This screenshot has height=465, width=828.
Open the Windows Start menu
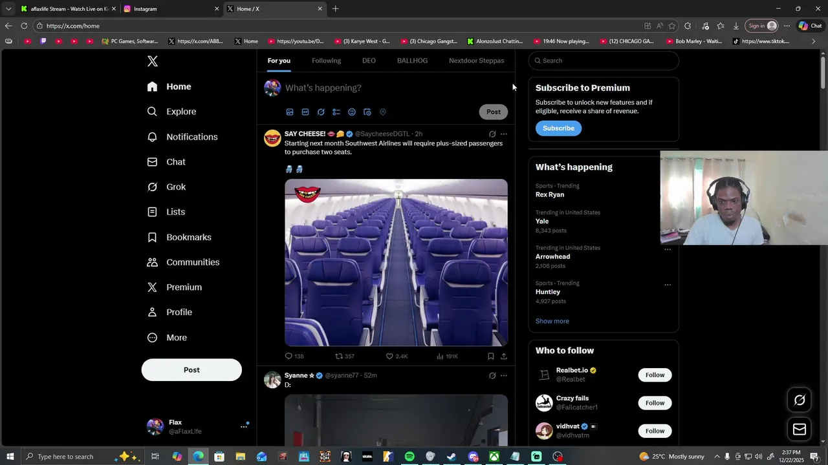point(10,457)
